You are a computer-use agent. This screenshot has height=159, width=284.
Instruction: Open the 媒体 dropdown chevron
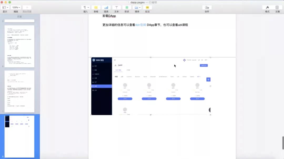click(x=140, y=7)
